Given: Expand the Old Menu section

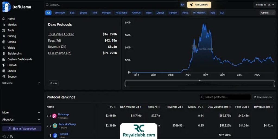Looking at the screenshot, I should pyautogui.click(x=21, y=83).
